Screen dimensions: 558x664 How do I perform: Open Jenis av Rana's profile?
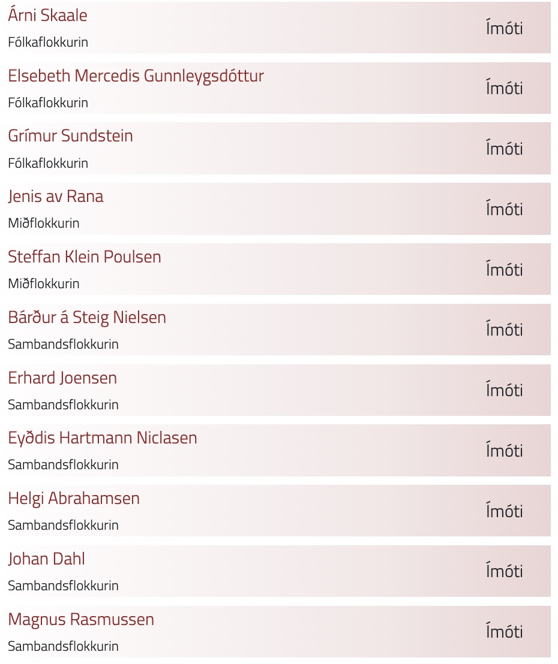(x=56, y=197)
